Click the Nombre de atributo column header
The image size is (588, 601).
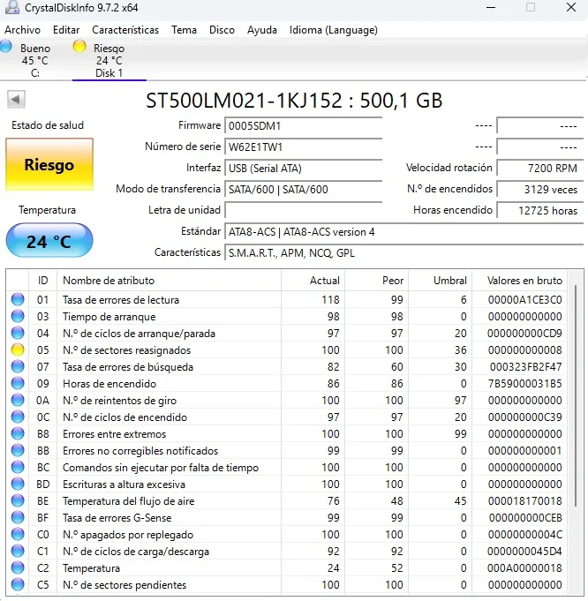point(169,281)
